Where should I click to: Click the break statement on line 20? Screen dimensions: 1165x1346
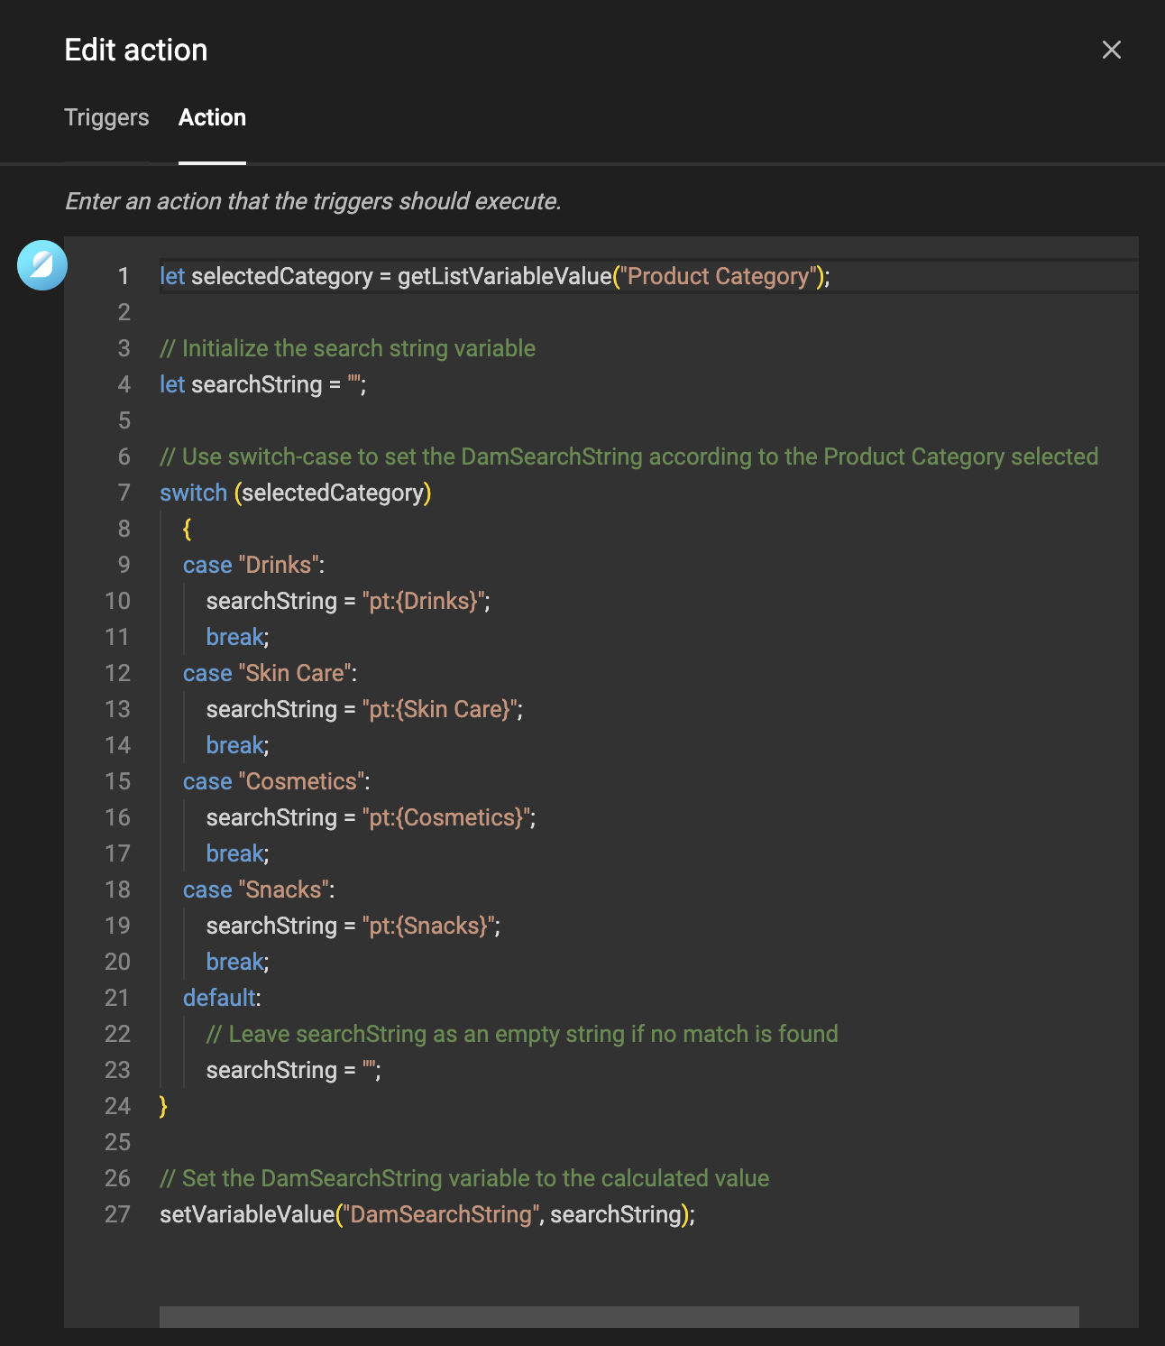[x=237, y=962]
